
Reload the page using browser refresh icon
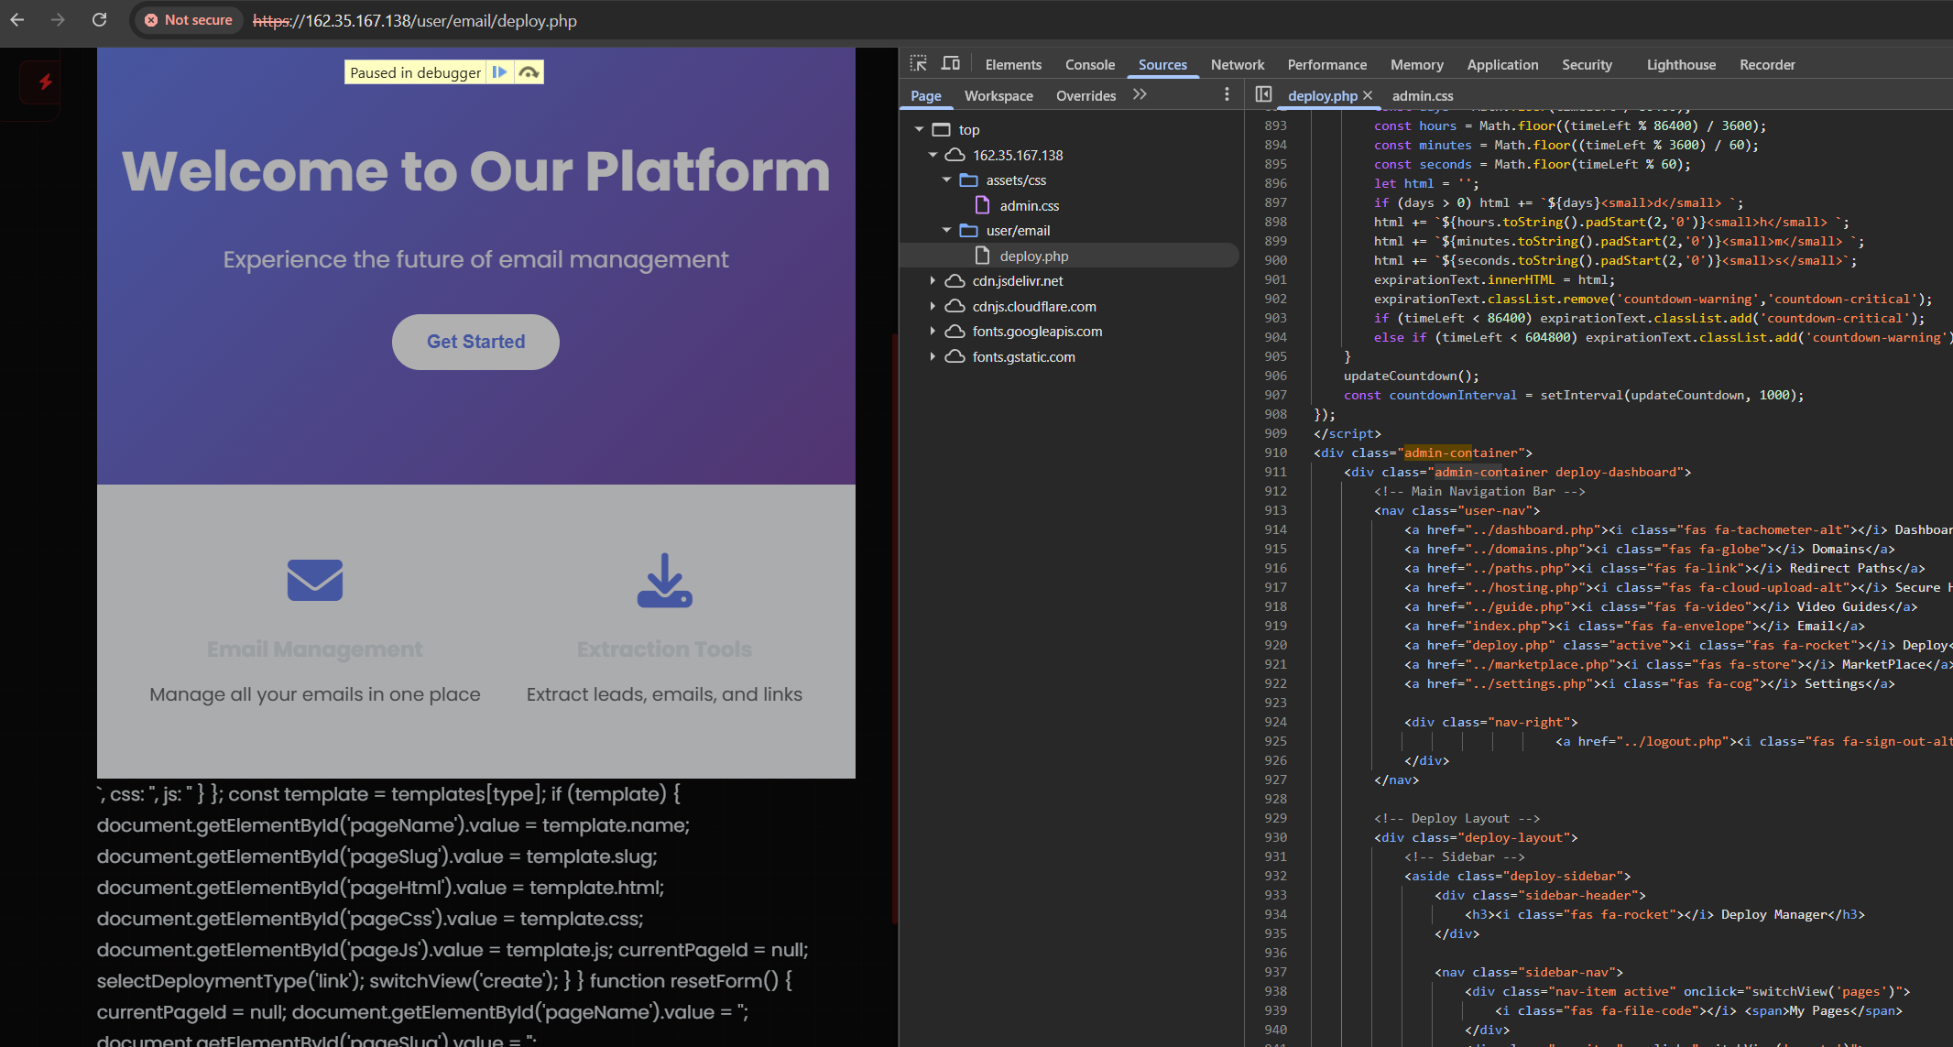[x=99, y=19]
